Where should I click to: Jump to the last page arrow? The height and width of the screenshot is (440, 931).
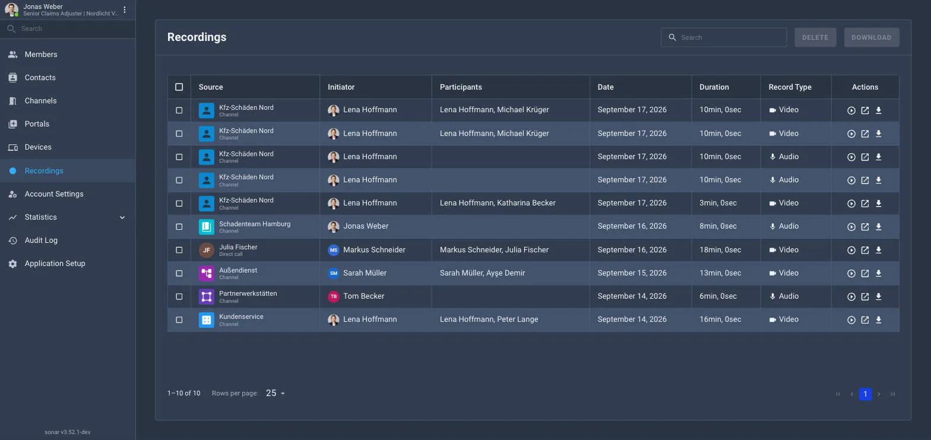[892, 394]
